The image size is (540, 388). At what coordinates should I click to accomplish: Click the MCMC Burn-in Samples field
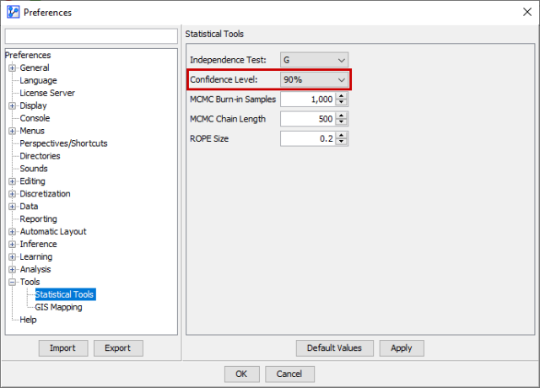308,100
